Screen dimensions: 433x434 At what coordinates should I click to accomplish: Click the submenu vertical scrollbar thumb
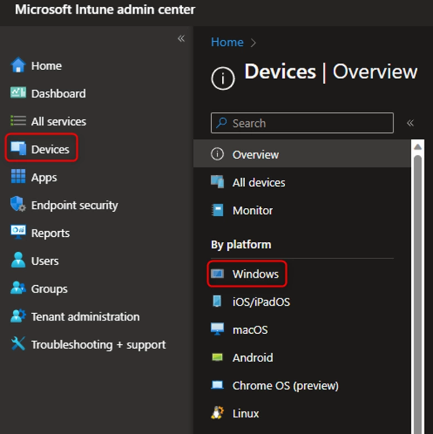pos(418,294)
